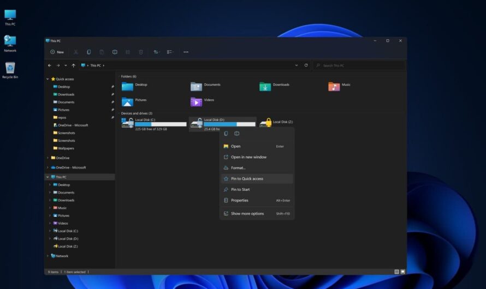Select the Downloads folder icon in Folders section
This screenshot has height=289, width=486.
point(265,87)
